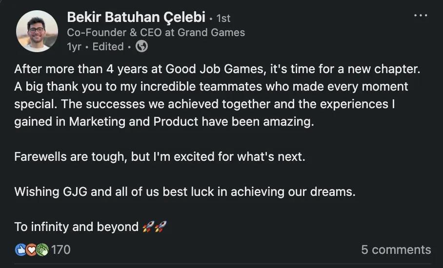Open the three-dot post options menu
The image size is (443, 268).
click(x=420, y=16)
